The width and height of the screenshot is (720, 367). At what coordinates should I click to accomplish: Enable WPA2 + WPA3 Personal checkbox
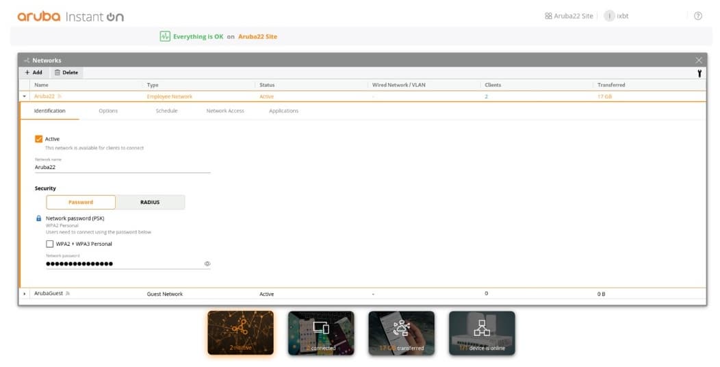coord(49,244)
